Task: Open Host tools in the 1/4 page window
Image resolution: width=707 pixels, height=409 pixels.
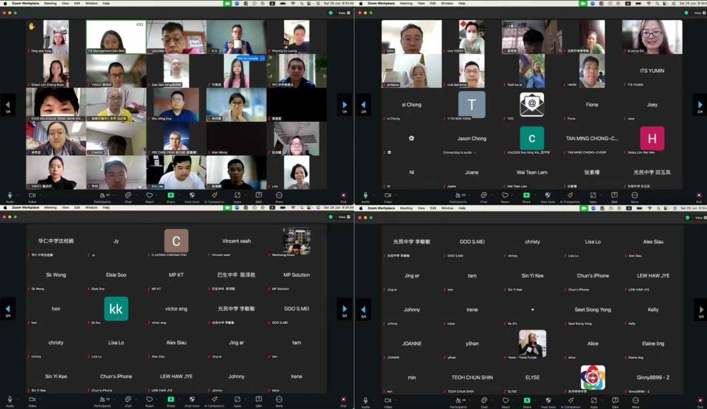Action: click(192, 196)
